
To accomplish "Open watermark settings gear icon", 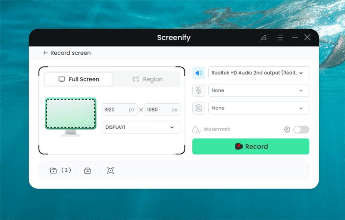I will 287,130.
